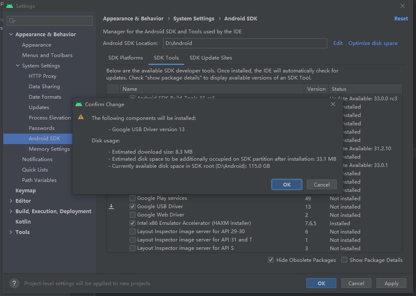Click the Optimize disk space link
This screenshot has width=416, height=296.
pyautogui.click(x=373, y=43)
